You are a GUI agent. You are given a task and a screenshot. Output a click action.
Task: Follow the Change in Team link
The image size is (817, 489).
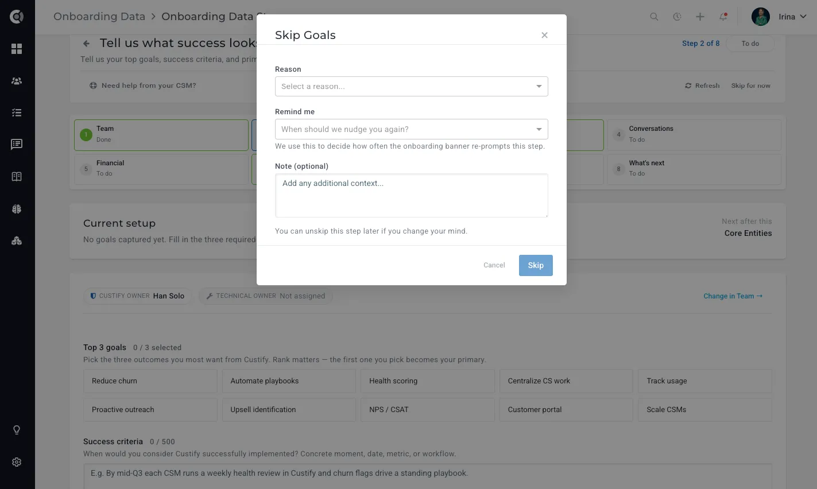coord(733,296)
